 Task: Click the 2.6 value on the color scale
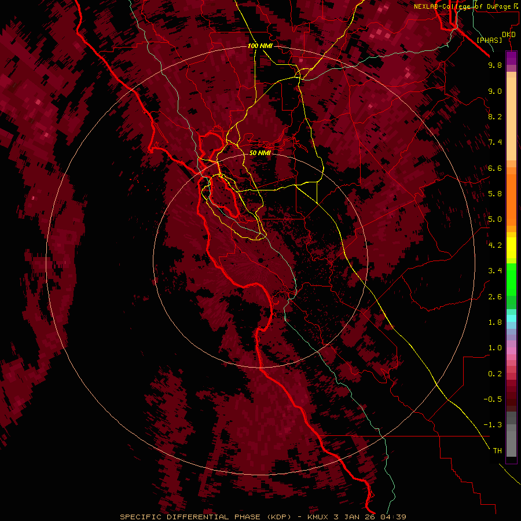point(495,297)
